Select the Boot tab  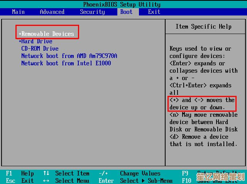pos(126,12)
